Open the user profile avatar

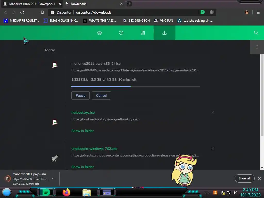pos(247,12)
